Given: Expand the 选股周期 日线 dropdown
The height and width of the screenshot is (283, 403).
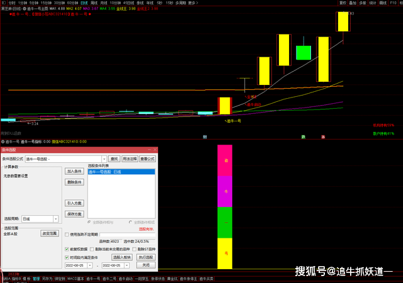Looking at the screenshot, I should tap(55, 219).
